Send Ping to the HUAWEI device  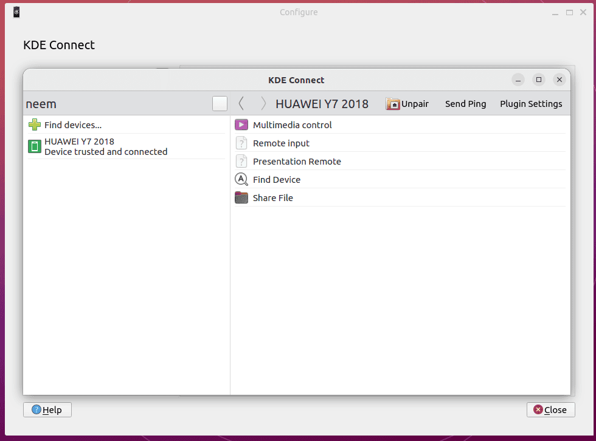click(465, 104)
